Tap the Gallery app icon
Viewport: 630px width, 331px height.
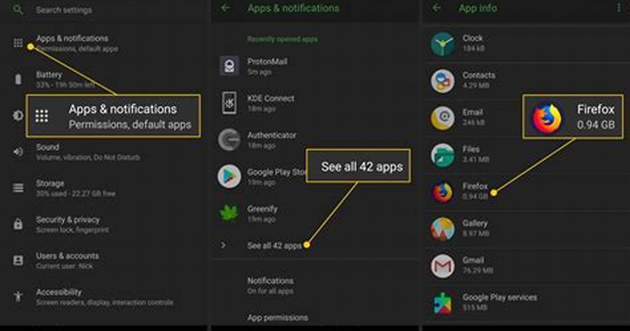[x=443, y=228]
